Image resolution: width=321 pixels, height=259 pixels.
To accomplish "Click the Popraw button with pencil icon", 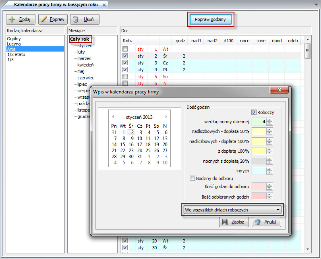I will pyautogui.click(x=53, y=19).
